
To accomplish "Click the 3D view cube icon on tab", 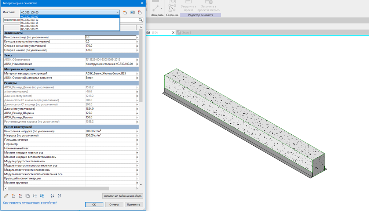I will (148, 33).
